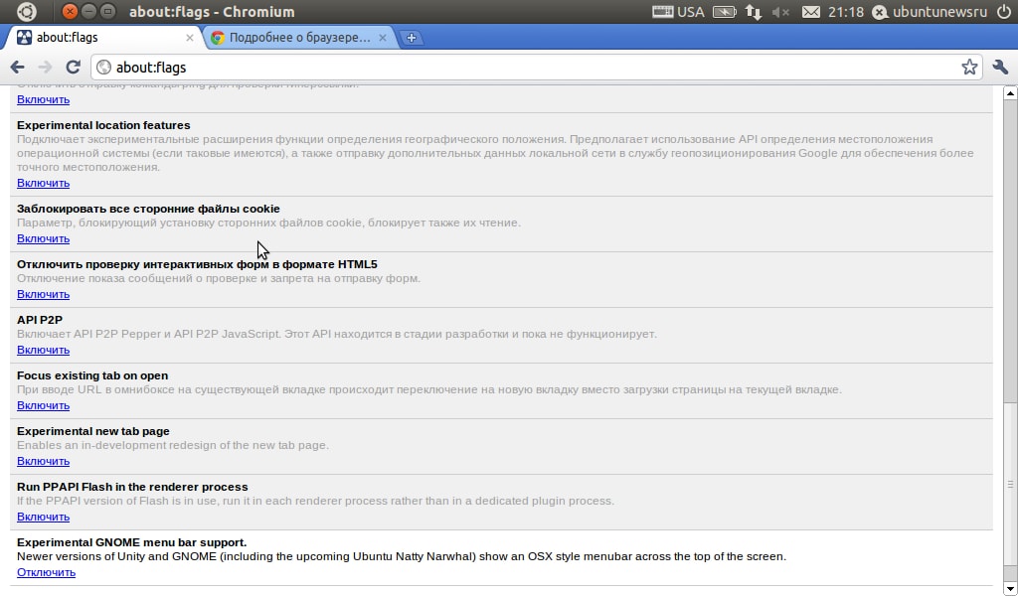
Task: Bookmark this page with the star icon
Action: (x=969, y=67)
